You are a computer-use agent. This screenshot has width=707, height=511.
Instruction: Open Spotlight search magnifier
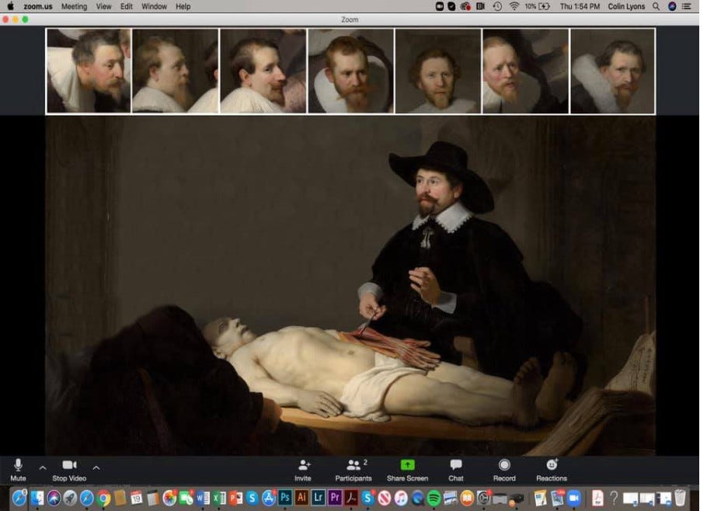pyautogui.click(x=656, y=6)
